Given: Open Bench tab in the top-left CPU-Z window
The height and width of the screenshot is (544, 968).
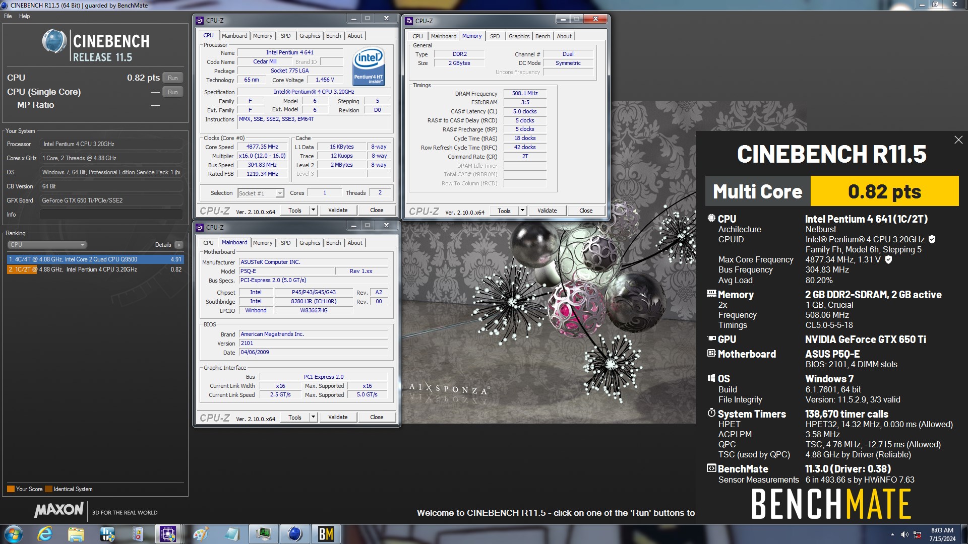Looking at the screenshot, I should coord(333,36).
